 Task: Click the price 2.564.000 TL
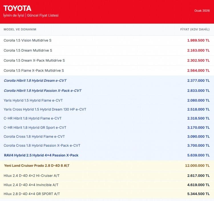pyautogui.click(x=198, y=71)
